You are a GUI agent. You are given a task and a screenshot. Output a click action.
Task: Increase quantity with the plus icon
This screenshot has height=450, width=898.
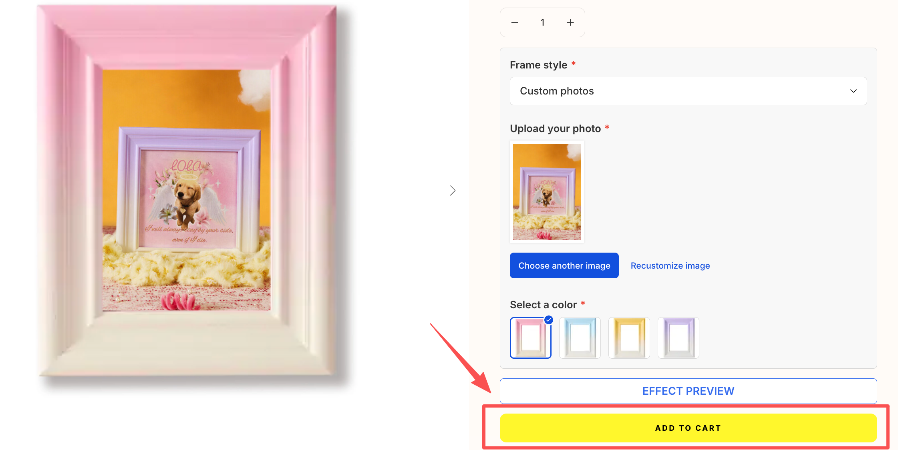click(570, 22)
